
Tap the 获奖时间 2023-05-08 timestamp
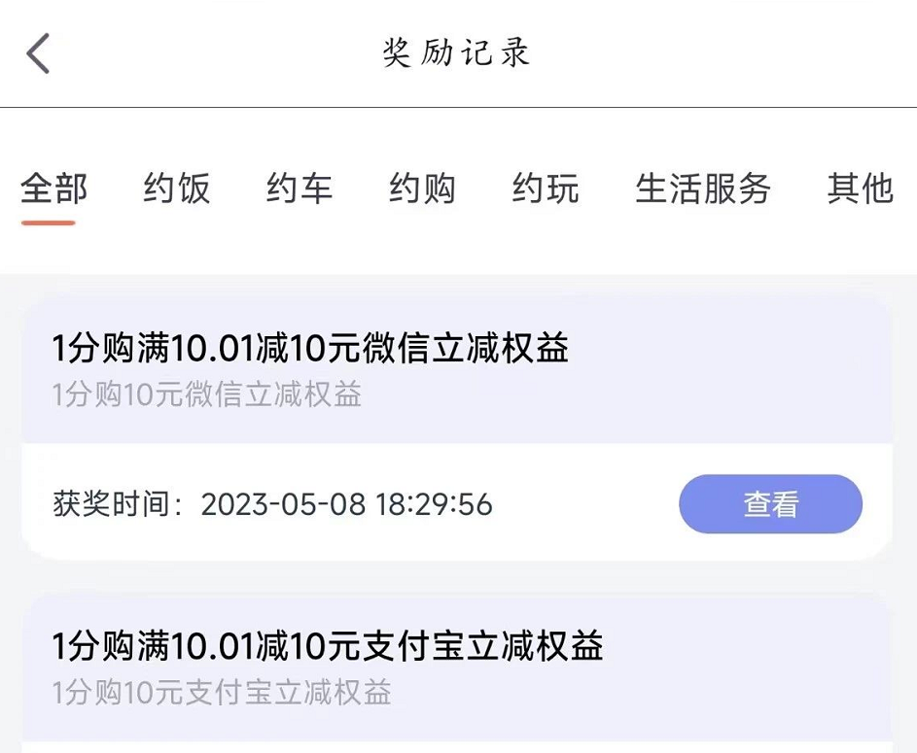[x=272, y=503]
